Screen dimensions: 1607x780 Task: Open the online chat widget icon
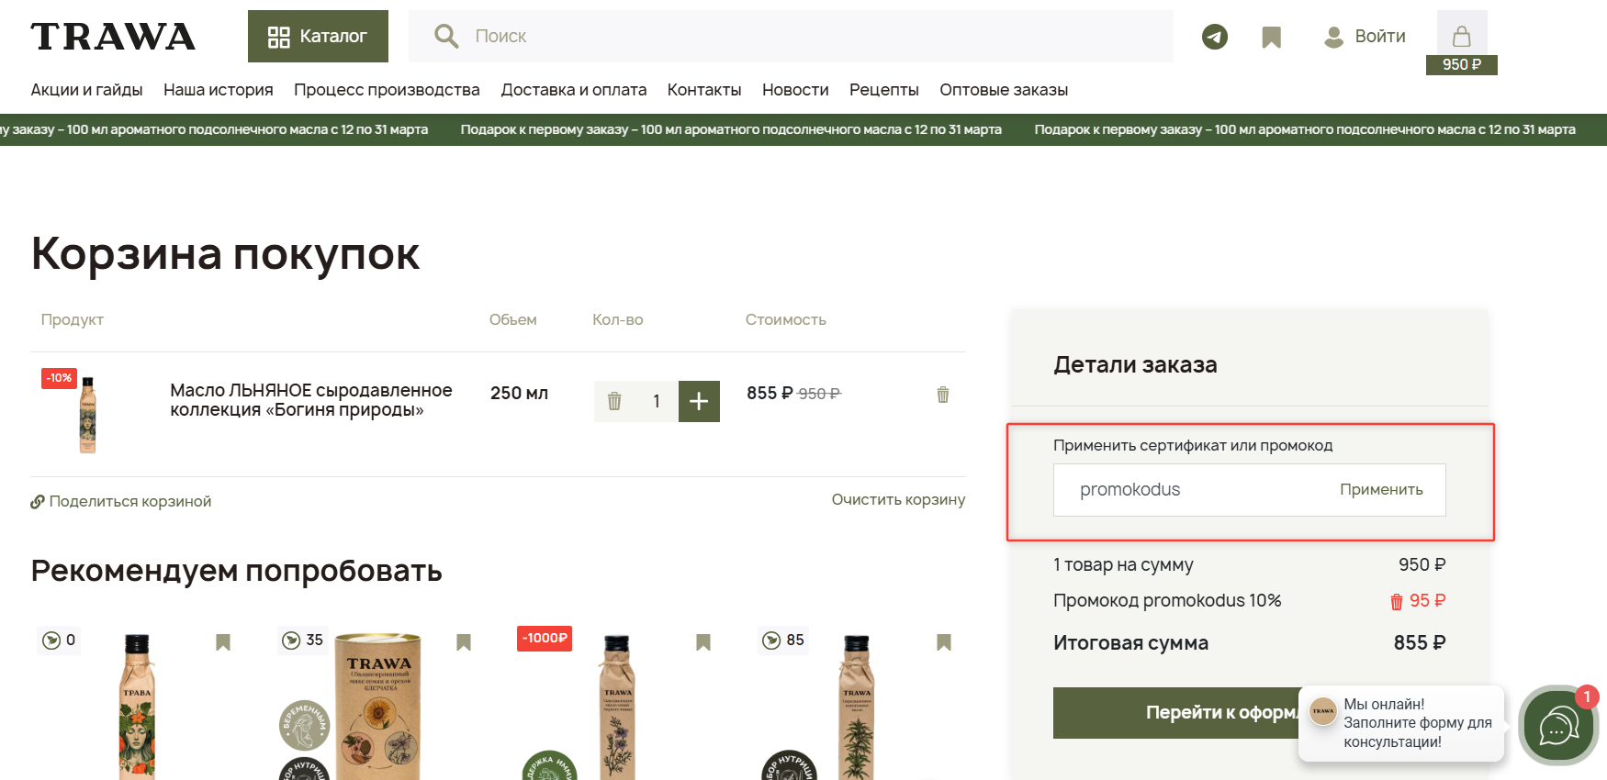click(1558, 726)
